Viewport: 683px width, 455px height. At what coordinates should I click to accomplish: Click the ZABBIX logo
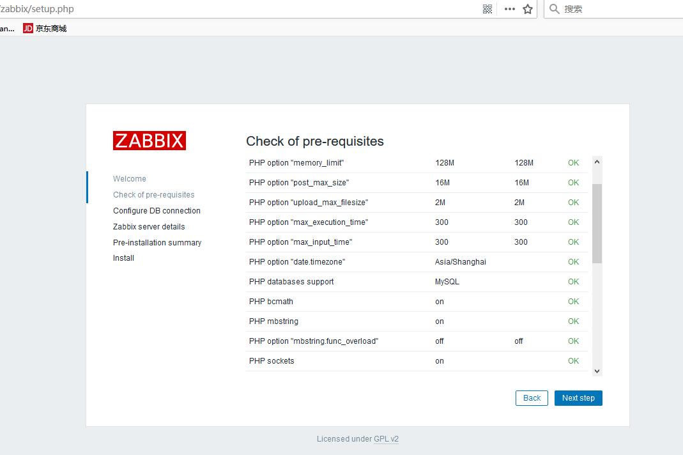[150, 141]
